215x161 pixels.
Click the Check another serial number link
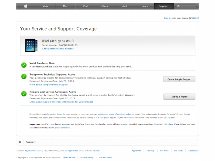(x=57, y=49)
